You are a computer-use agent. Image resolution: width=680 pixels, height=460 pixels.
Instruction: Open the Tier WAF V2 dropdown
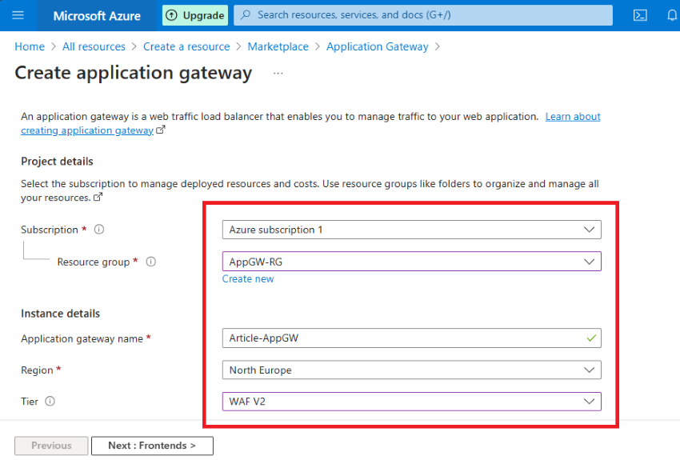click(411, 402)
